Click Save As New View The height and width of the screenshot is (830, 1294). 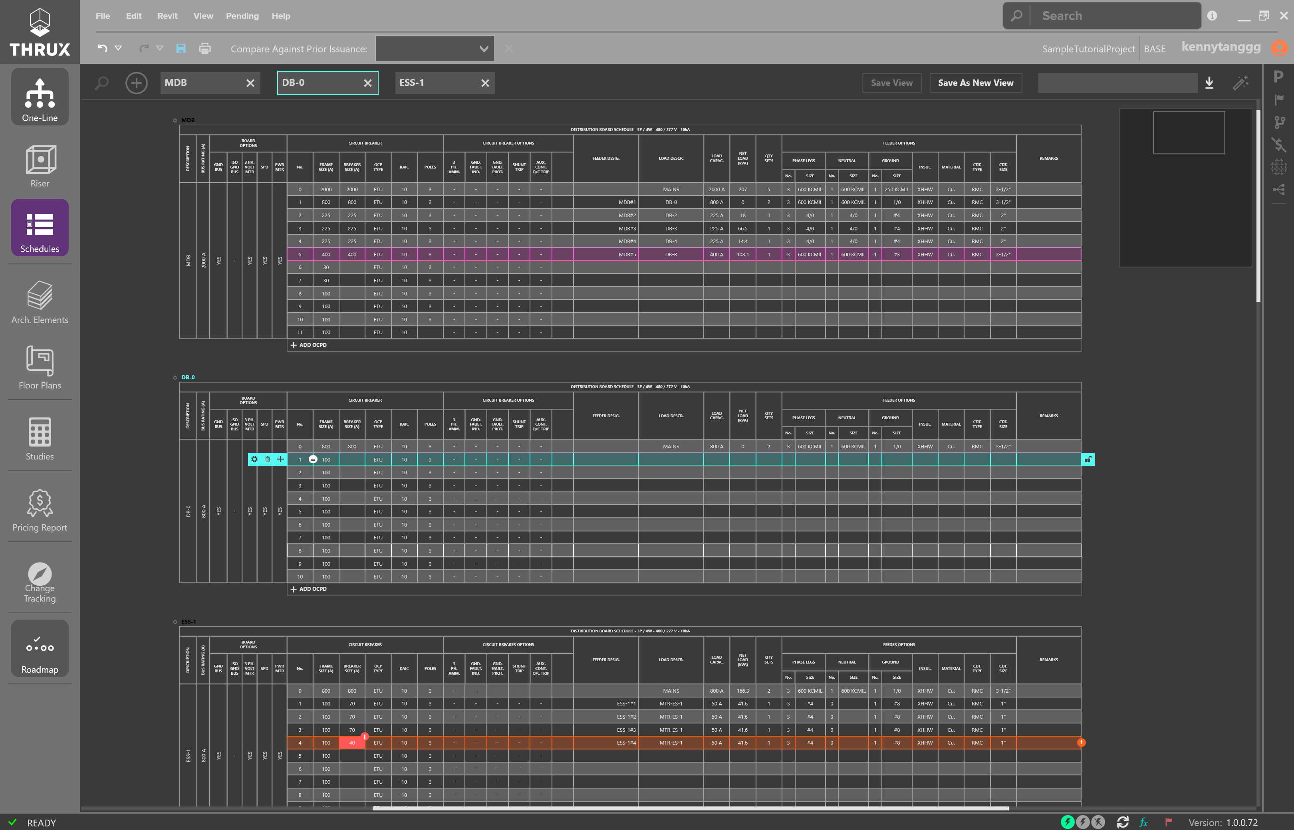pyautogui.click(x=976, y=83)
